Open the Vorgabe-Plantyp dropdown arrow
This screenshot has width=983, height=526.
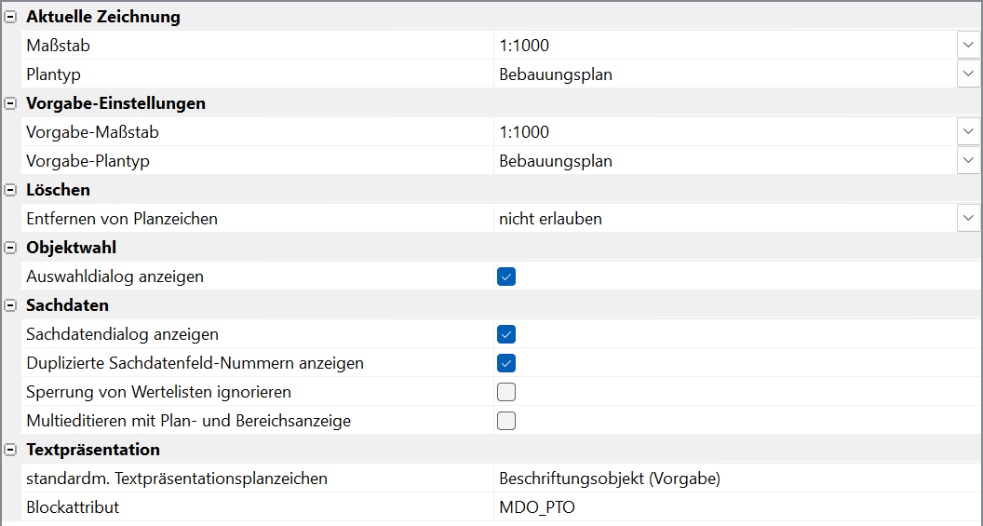point(968,161)
